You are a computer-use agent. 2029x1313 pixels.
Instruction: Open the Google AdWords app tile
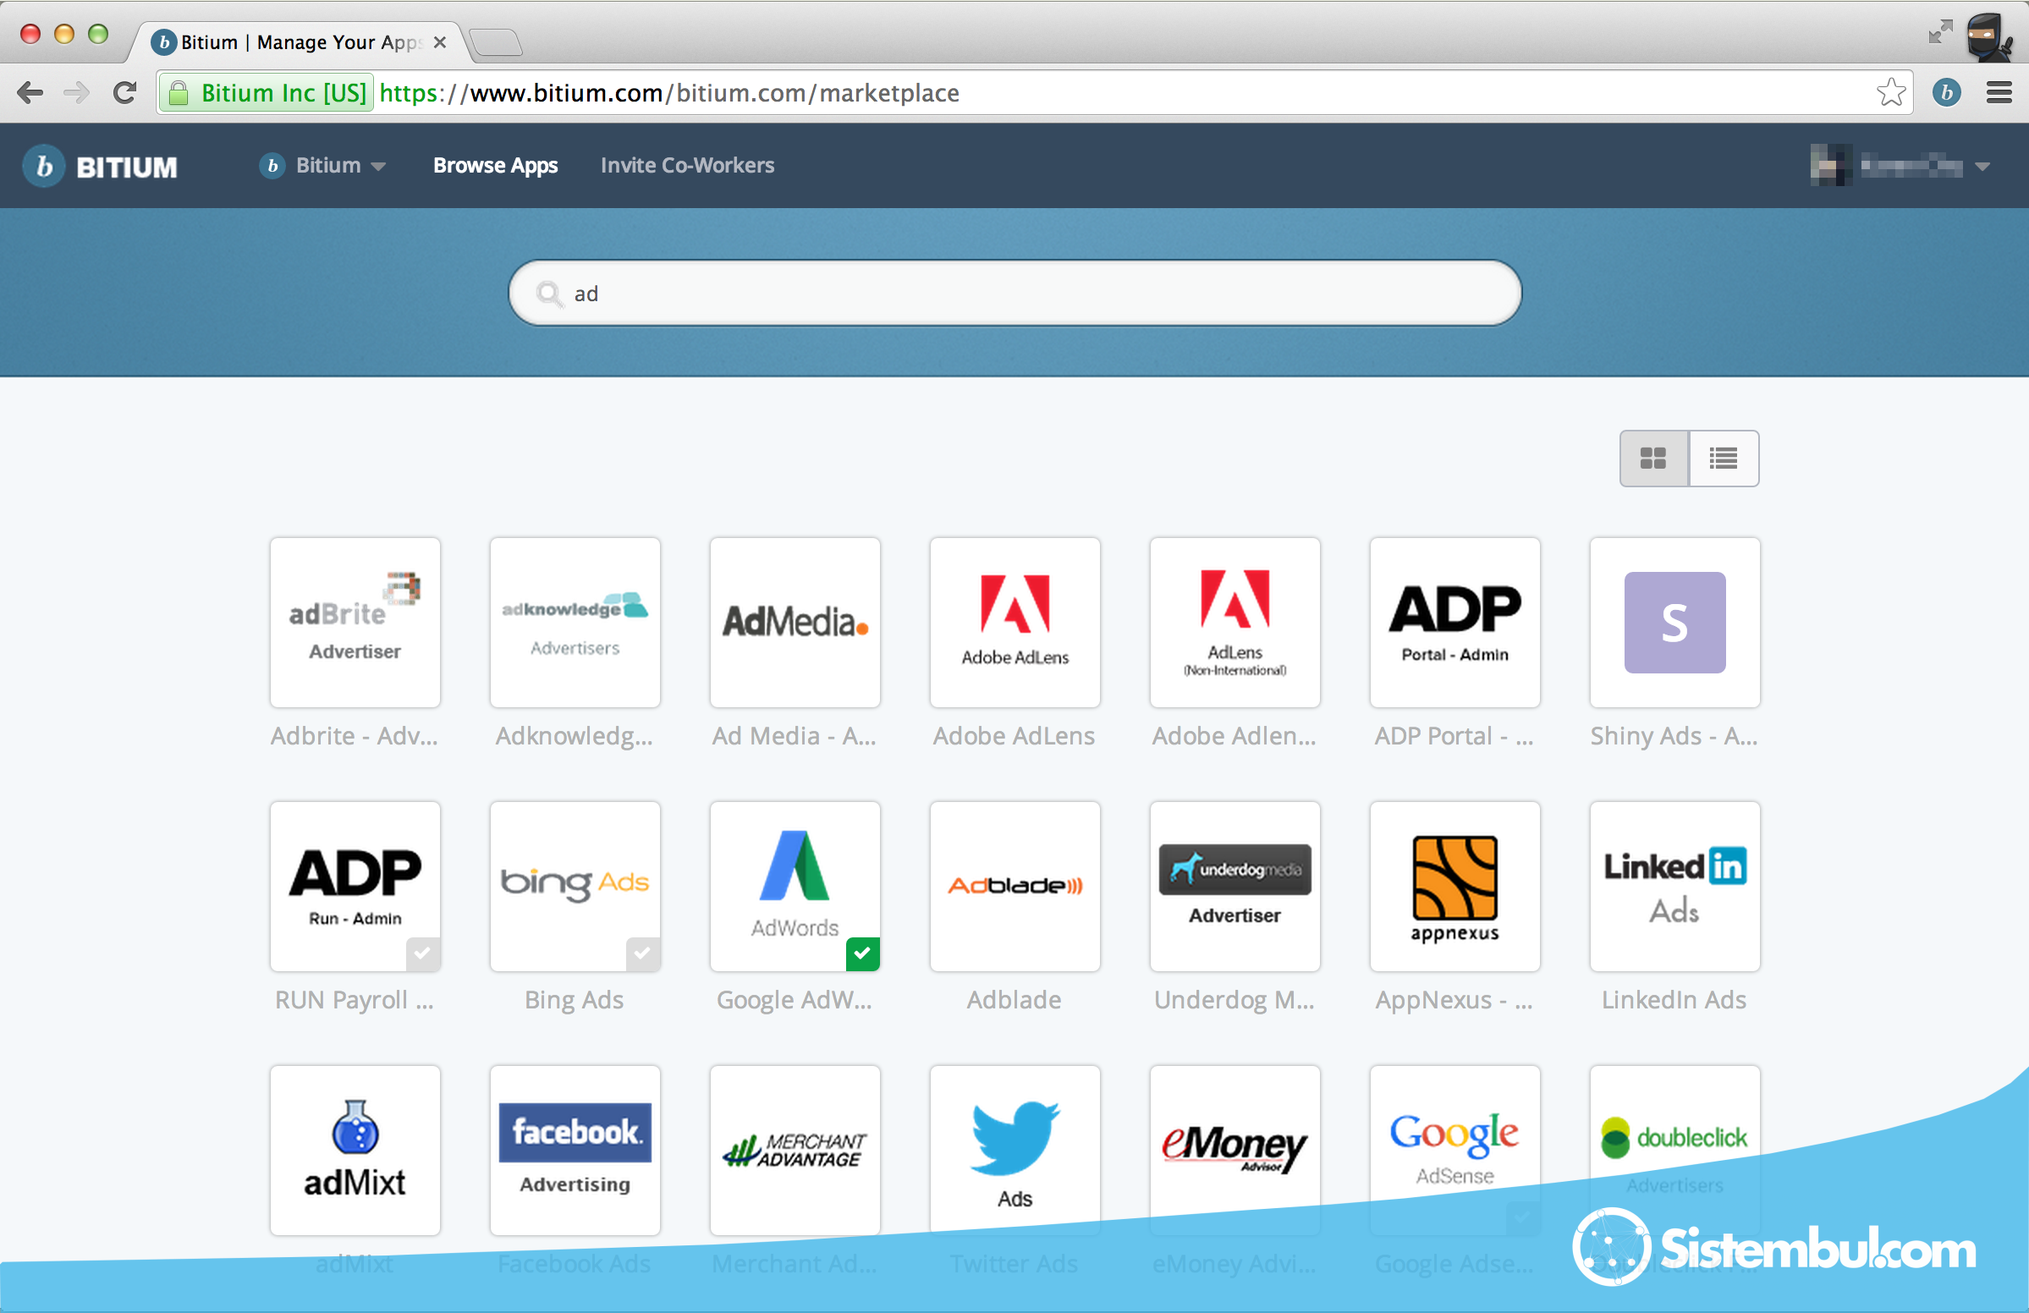point(795,886)
